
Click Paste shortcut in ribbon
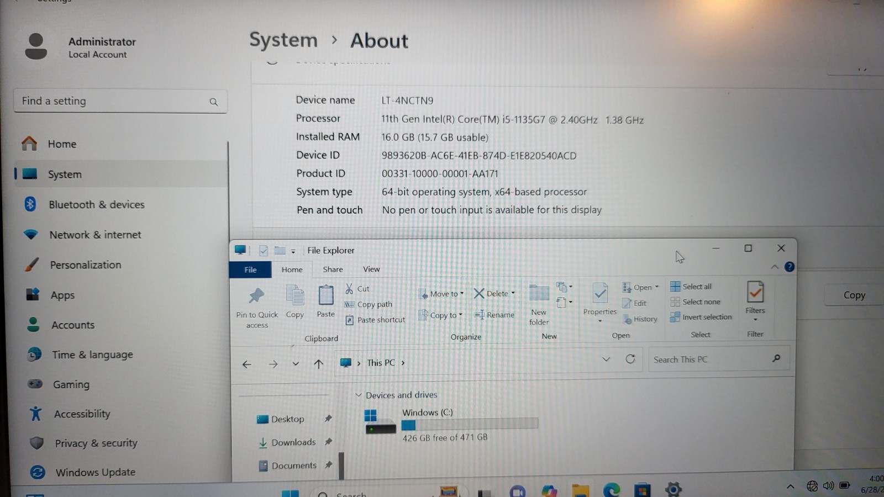click(375, 320)
